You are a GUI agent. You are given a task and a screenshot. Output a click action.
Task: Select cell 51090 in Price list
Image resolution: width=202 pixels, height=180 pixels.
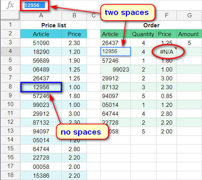(41, 43)
